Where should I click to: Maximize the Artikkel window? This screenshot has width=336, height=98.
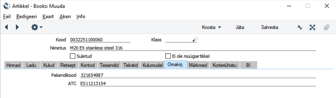point(308,6)
